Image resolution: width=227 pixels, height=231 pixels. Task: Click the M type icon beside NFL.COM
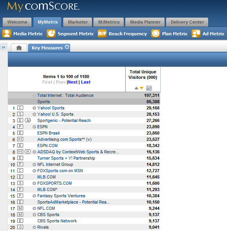pos(20,208)
